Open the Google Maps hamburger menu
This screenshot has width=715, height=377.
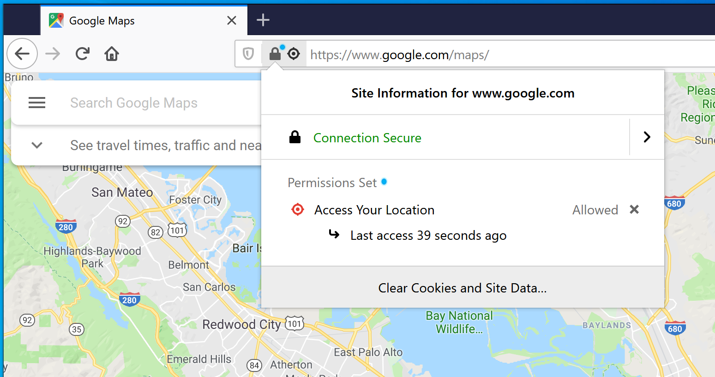coord(37,103)
